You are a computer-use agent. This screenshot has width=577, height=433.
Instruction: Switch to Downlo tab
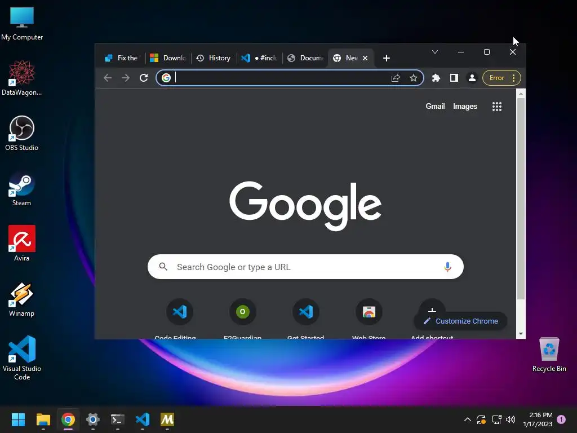168,58
